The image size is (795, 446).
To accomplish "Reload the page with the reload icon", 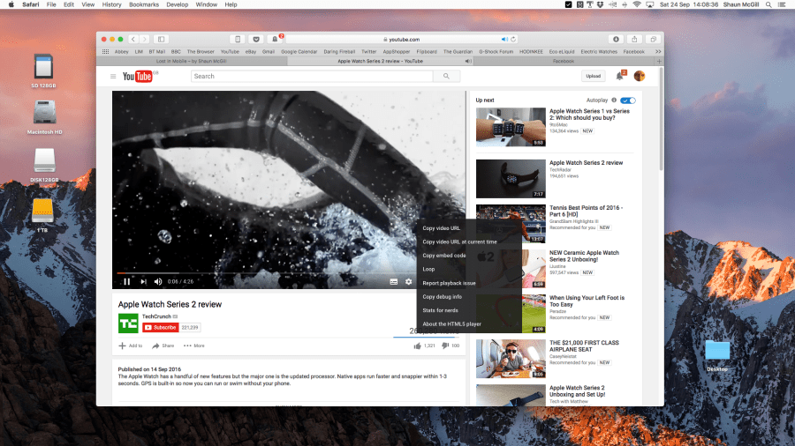I will (513, 39).
